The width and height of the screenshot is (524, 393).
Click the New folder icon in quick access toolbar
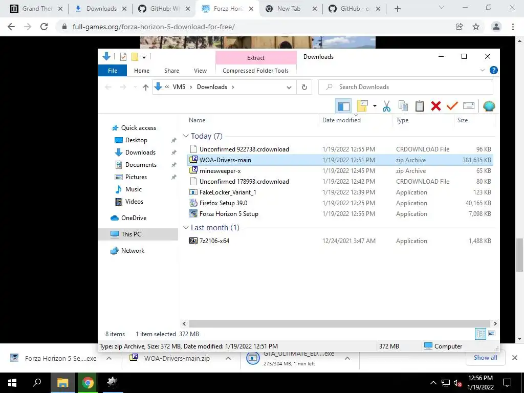tap(135, 57)
